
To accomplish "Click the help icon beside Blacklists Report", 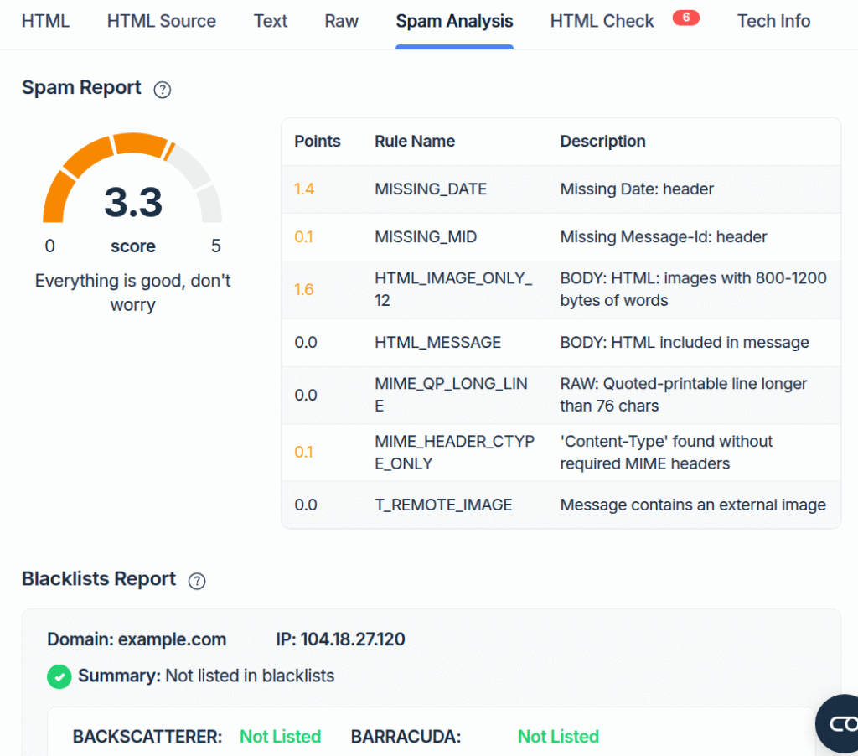I will pyautogui.click(x=197, y=581).
